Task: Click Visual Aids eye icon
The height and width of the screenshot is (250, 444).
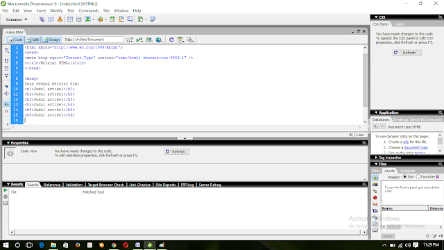Action: [x=190, y=40]
